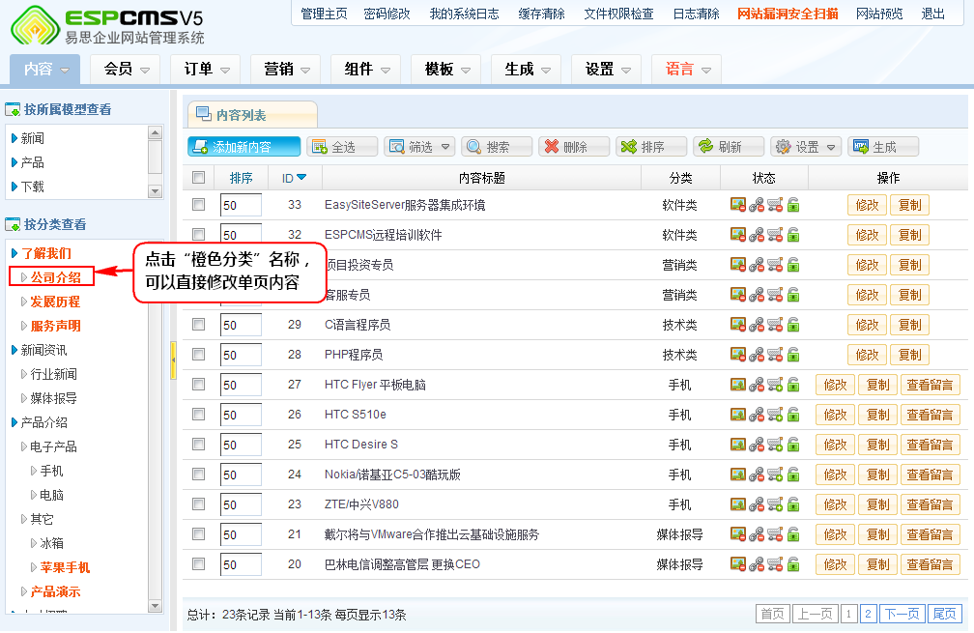Click 搜索 search toolbar button
The width and height of the screenshot is (974, 633).
coord(497,147)
